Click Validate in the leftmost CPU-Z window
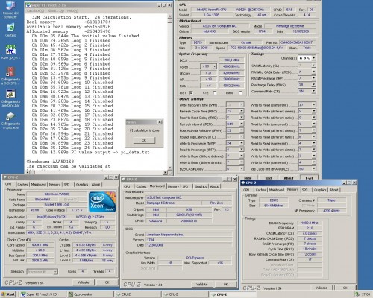The image size is (373, 298). click(84, 282)
